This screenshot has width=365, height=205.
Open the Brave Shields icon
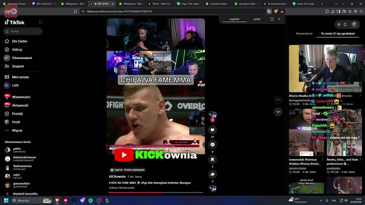click(x=276, y=11)
